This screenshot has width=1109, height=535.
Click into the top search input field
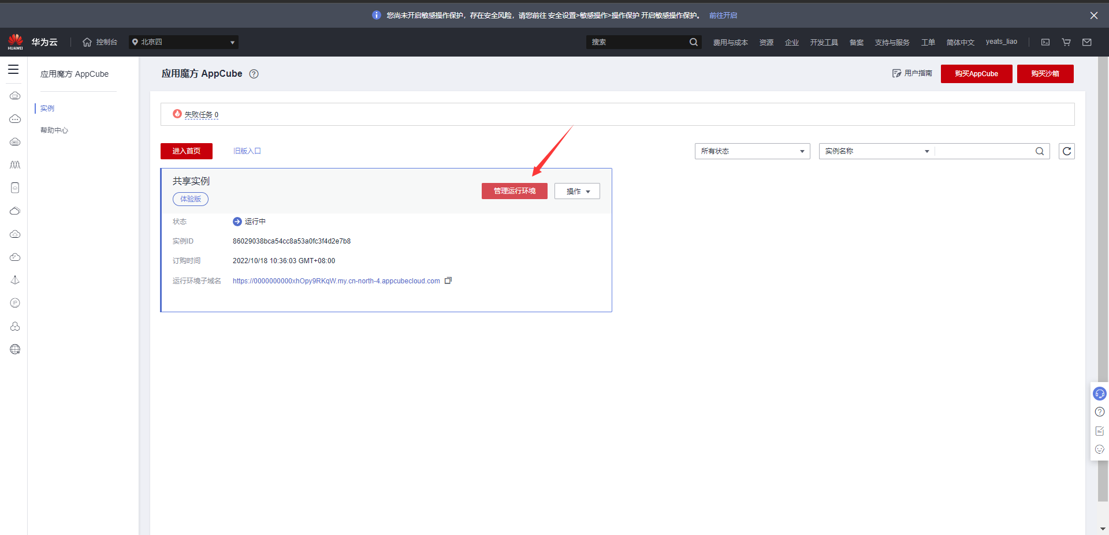point(638,42)
